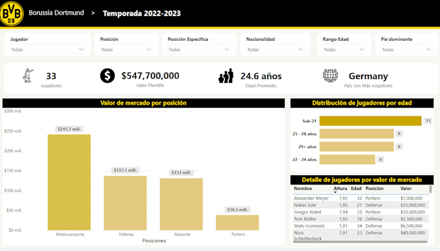Screen dimensions: 440x251
Task: Select the Atacante bar in chart
Action: [x=181, y=204]
